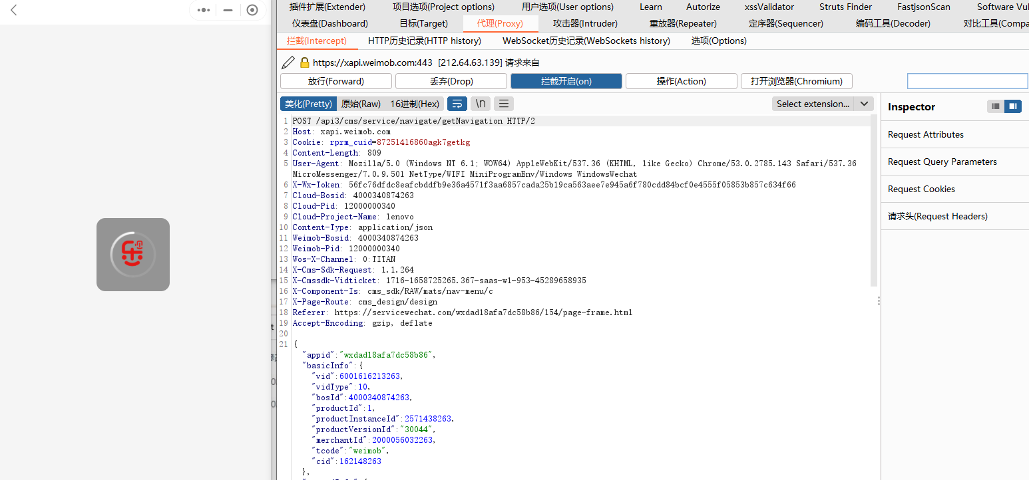
Task: Click the X-Wx-Token header line
Action: (544, 185)
